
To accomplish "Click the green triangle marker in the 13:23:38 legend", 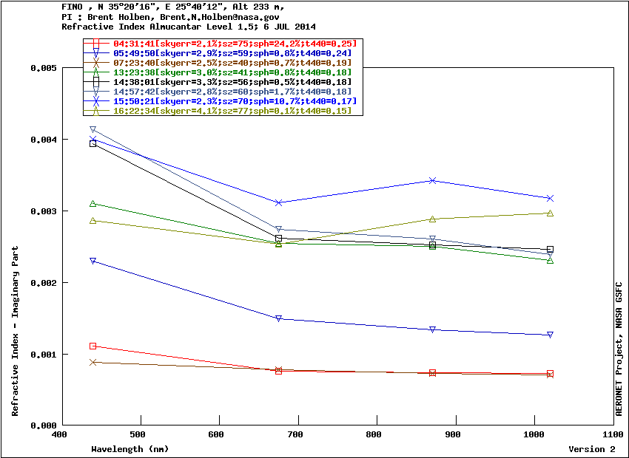I will (x=95, y=72).
